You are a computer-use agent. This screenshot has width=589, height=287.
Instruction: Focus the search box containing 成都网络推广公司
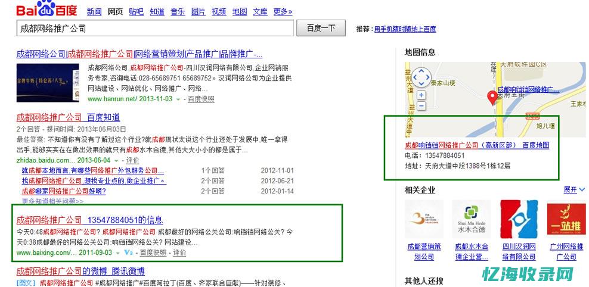[x=155, y=29]
